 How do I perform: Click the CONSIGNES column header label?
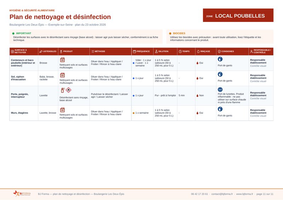point(227,51)
